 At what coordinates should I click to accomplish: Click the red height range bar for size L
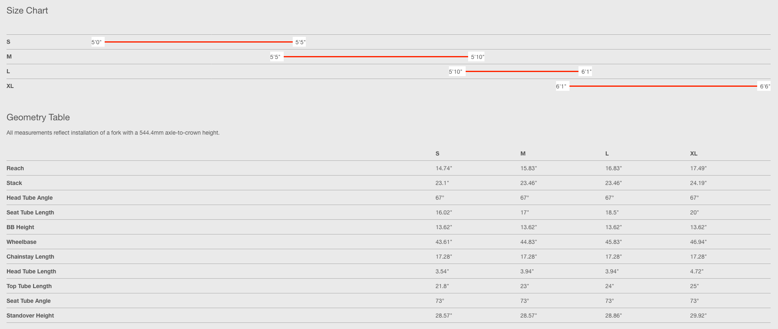[x=522, y=72]
